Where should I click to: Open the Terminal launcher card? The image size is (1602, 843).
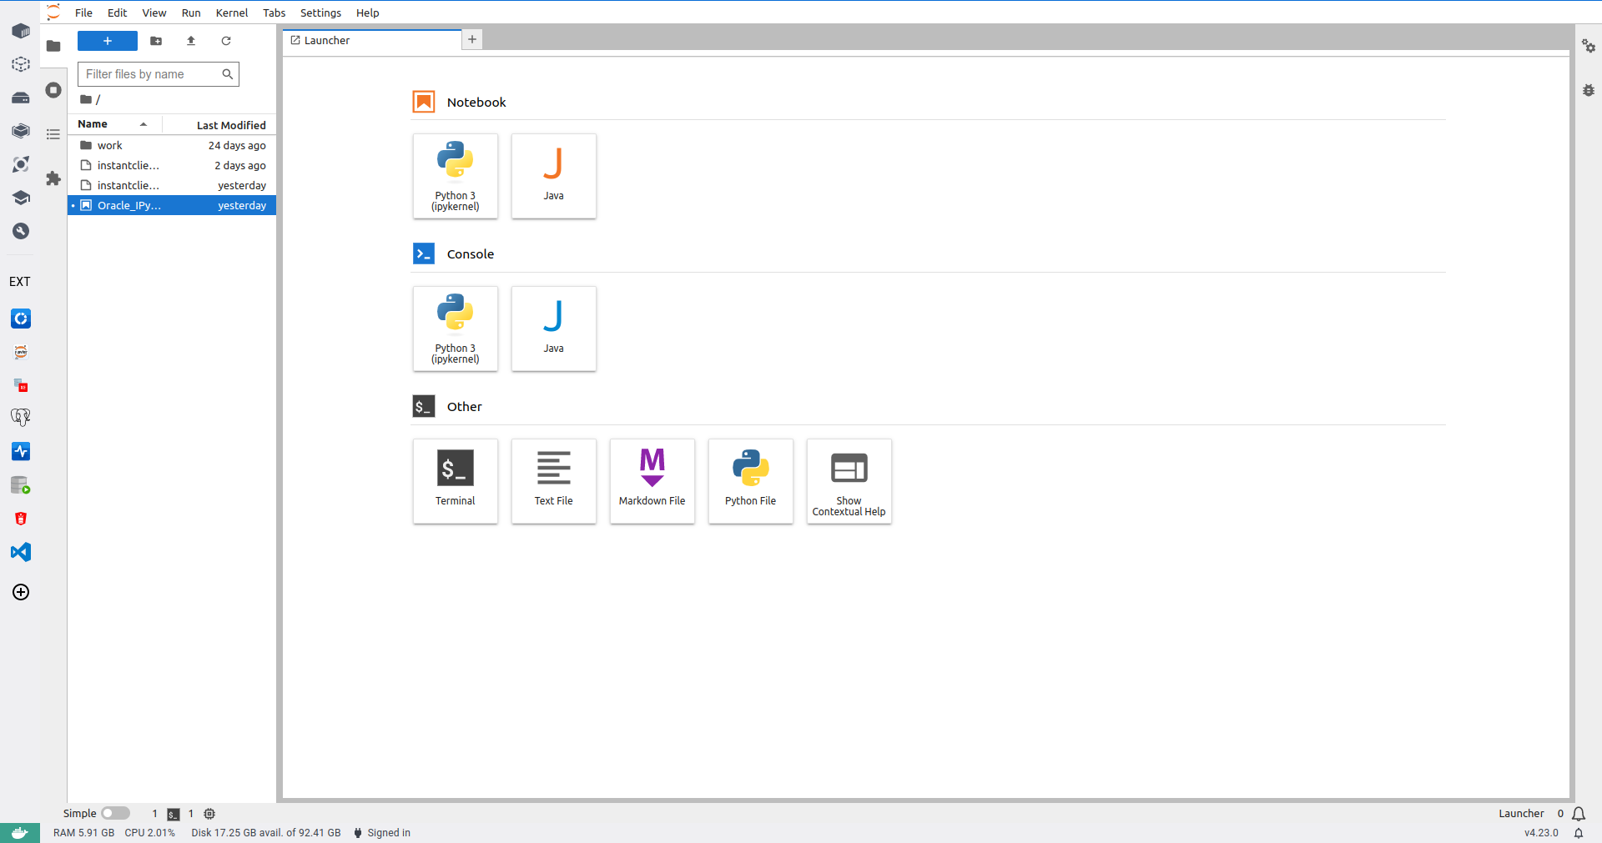[455, 480]
